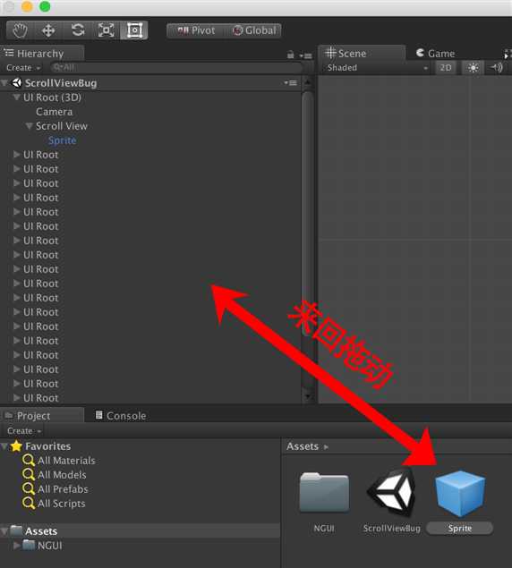Image resolution: width=512 pixels, height=568 pixels.
Task: Switch to the Console tab
Action: (120, 416)
